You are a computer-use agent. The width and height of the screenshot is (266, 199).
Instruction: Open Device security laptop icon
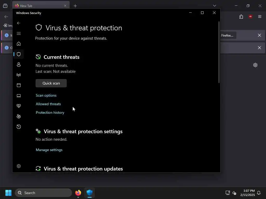(x=19, y=96)
